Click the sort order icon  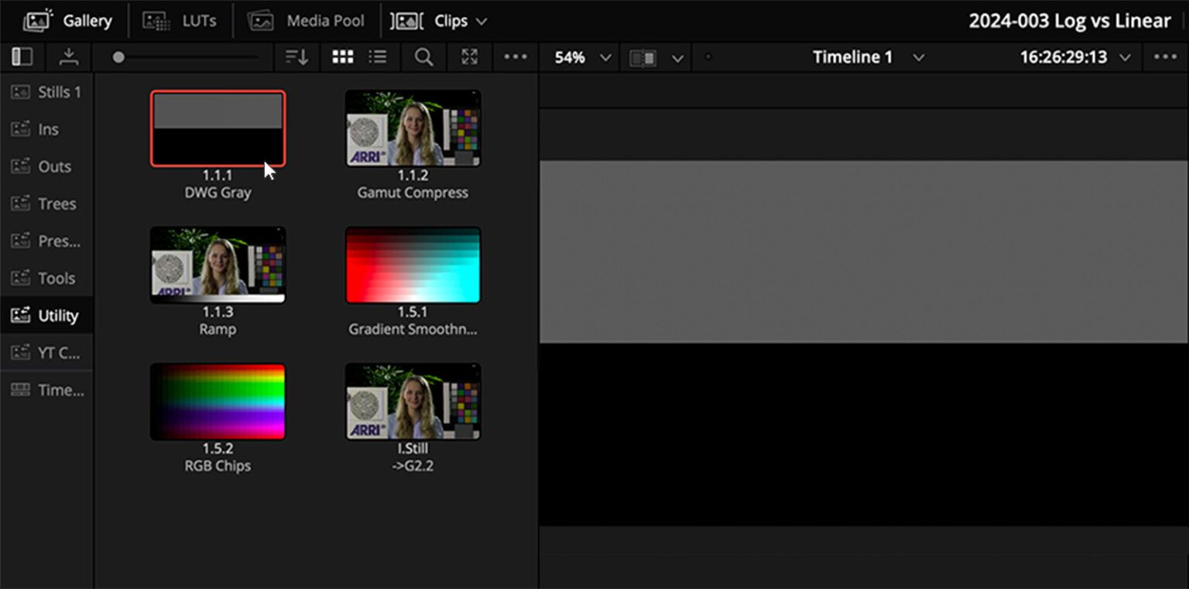coord(296,57)
